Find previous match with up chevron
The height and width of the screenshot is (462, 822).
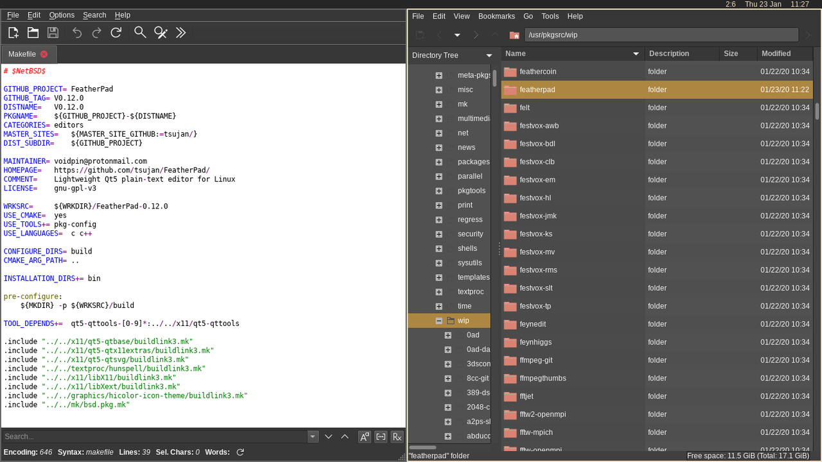[345, 436]
